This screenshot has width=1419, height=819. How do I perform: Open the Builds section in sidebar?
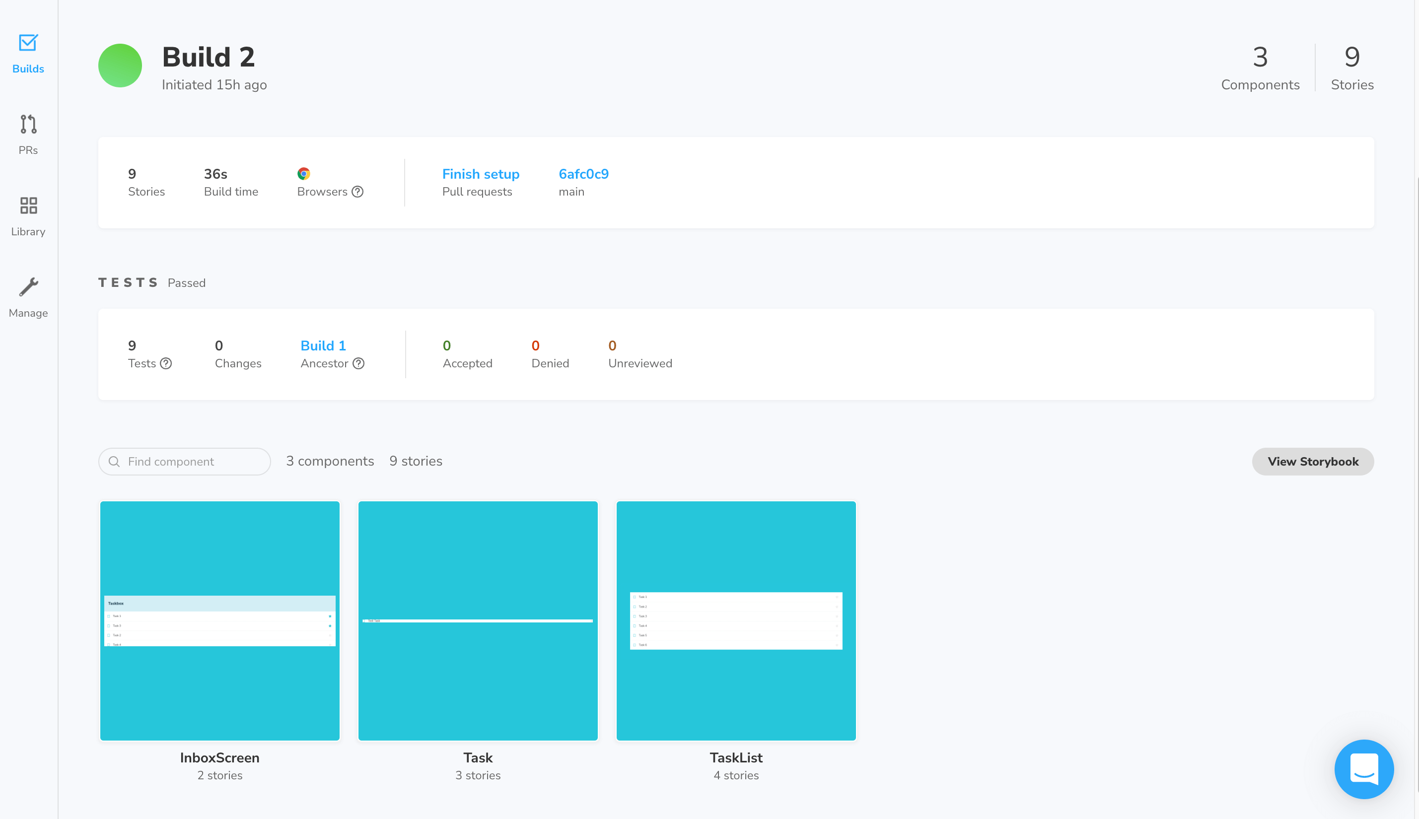coord(28,54)
